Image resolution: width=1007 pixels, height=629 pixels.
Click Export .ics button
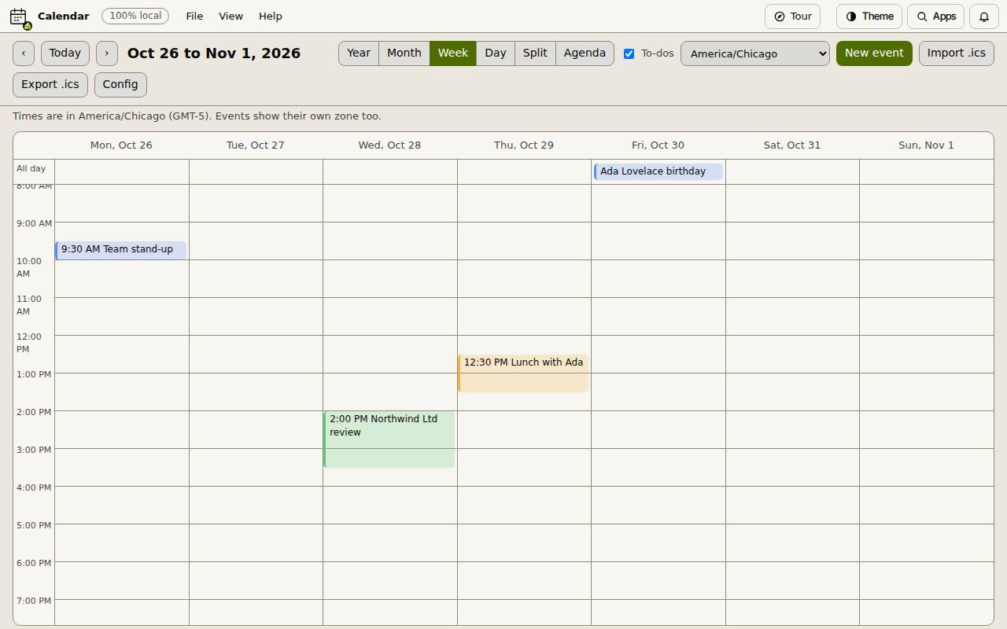50,85
